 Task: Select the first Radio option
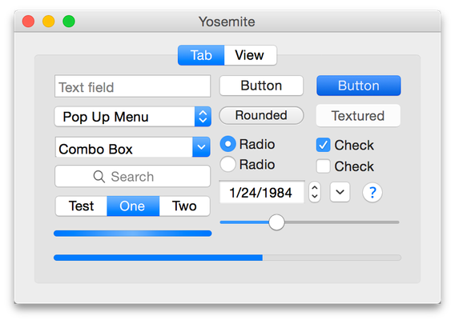[227, 144]
